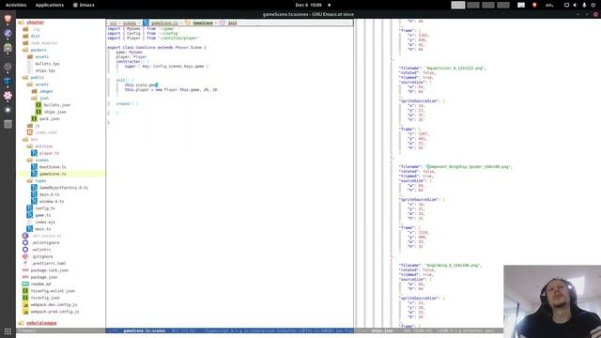Image resolution: width=601 pixels, height=338 pixels.
Task: Expand the nebulaleague project root
Action: [x=21, y=323]
